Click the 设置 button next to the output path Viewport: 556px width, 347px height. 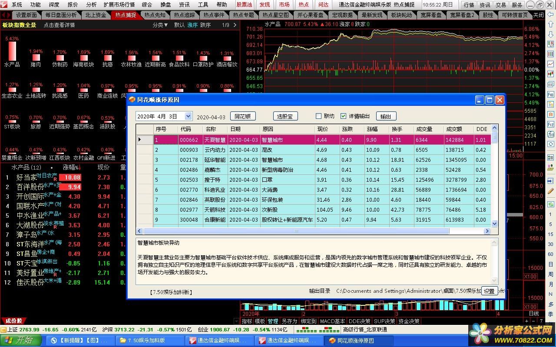click(489, 291)
